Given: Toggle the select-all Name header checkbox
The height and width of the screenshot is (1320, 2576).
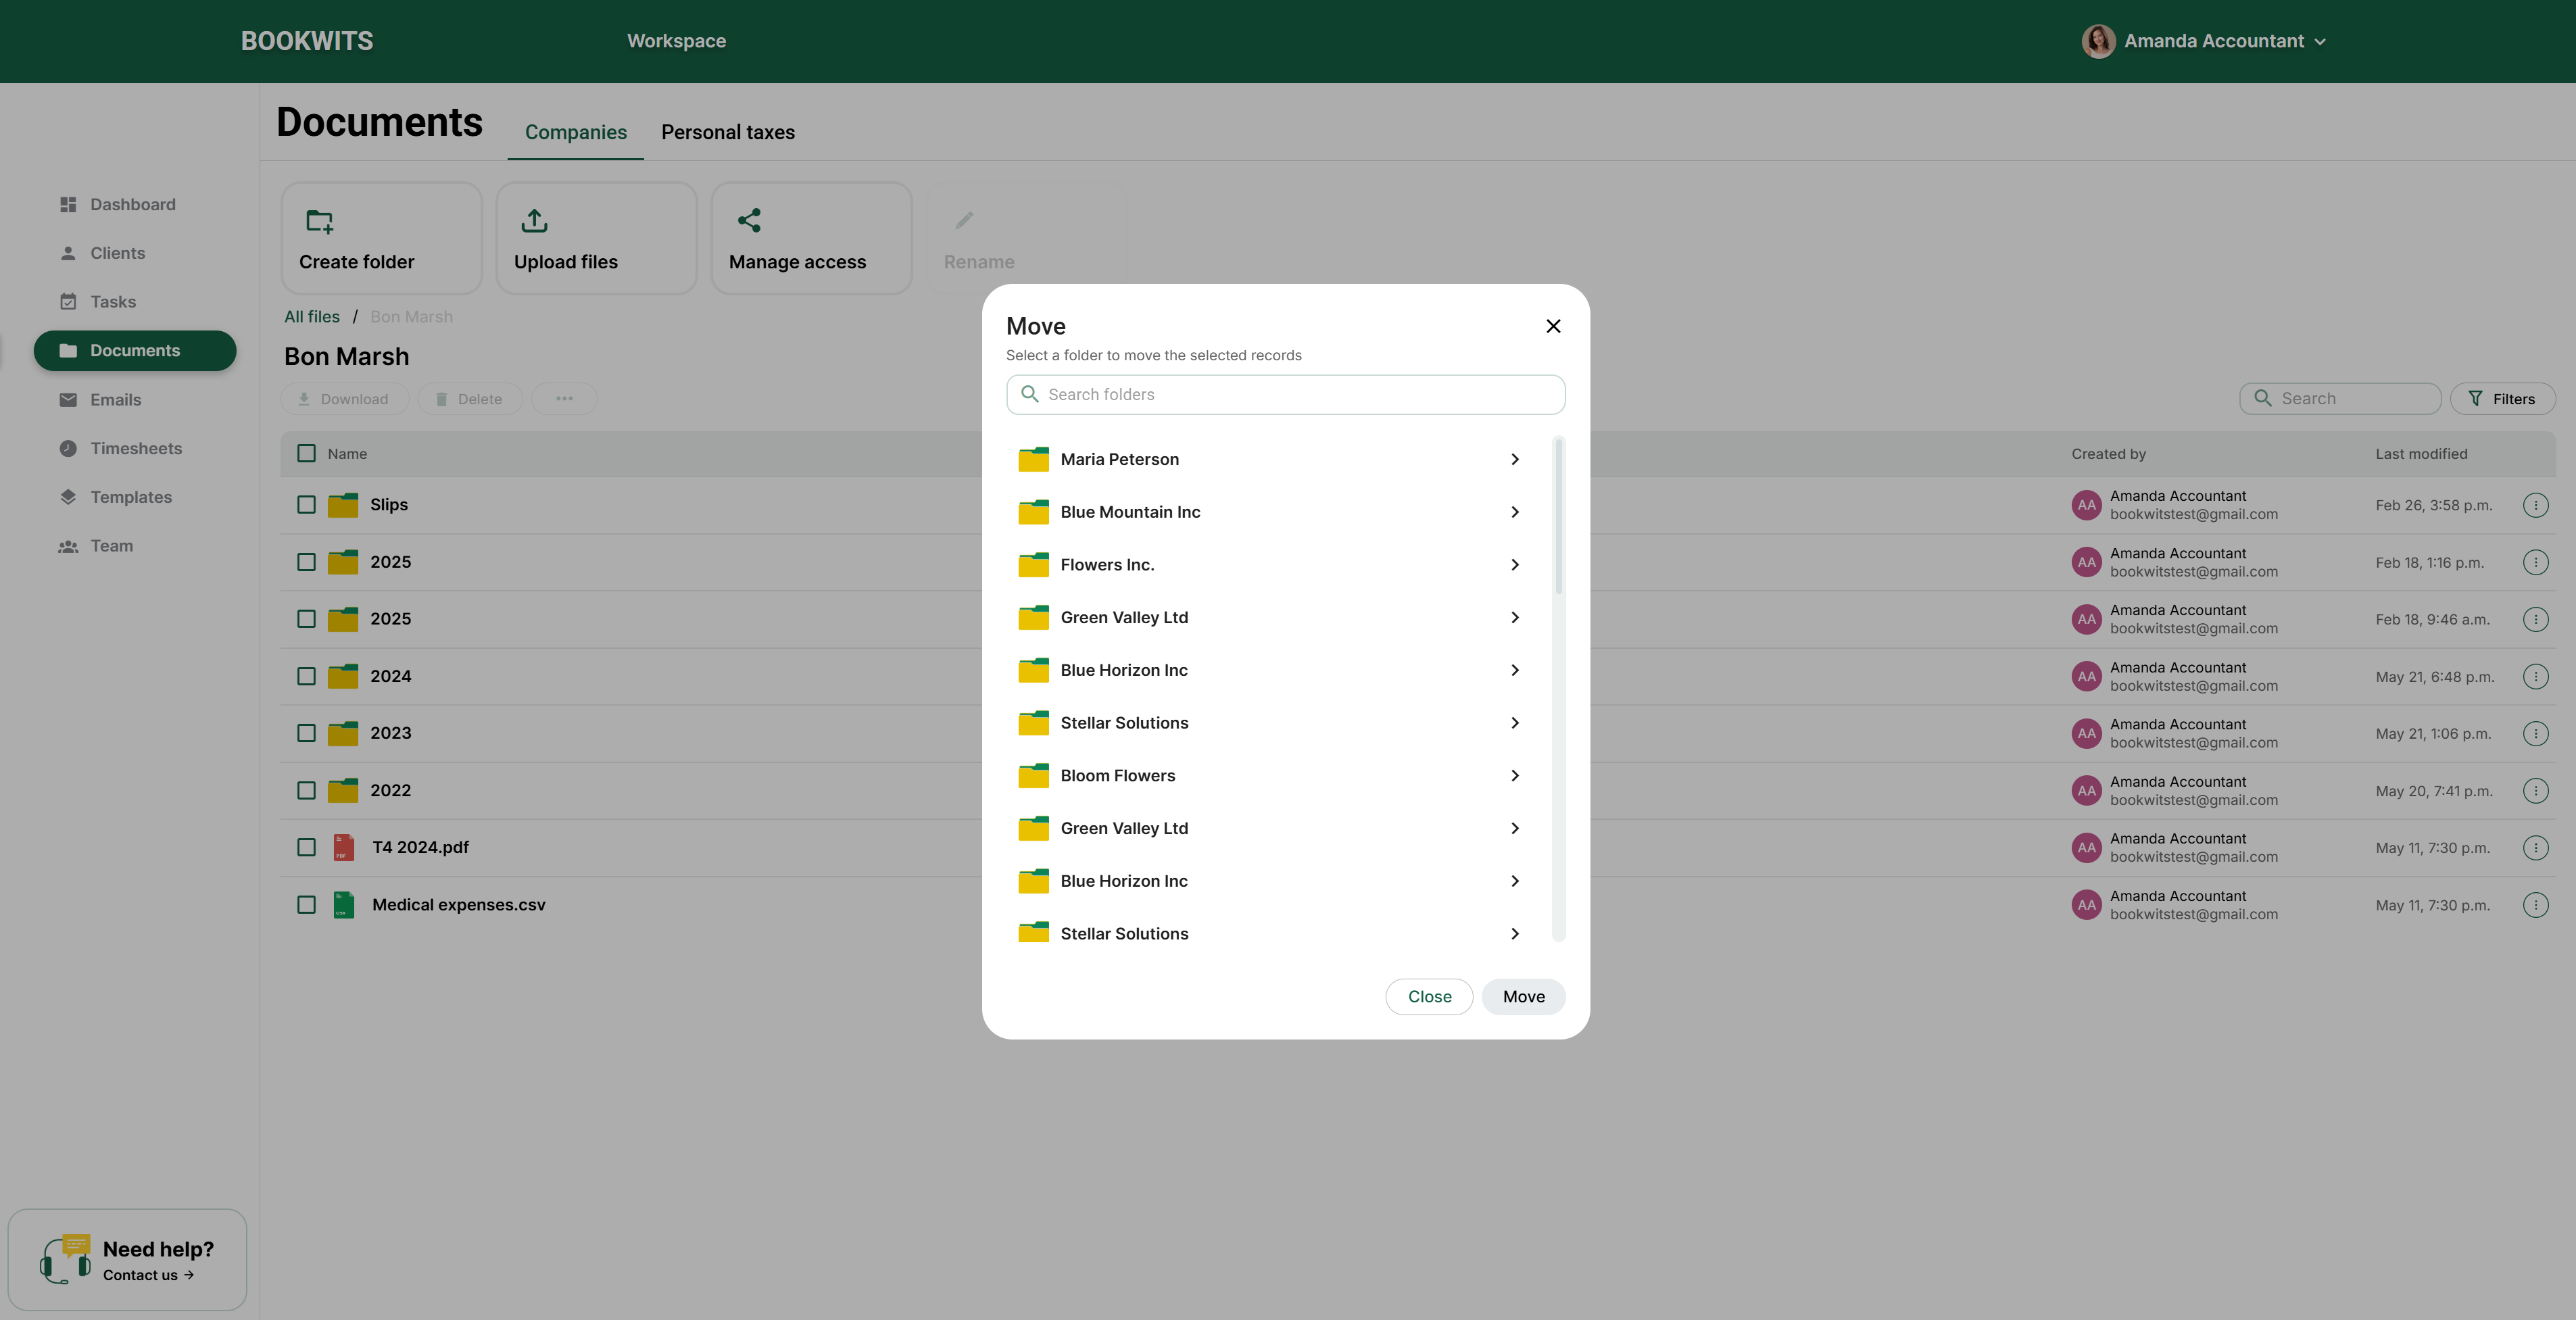Looking at the screenshot, I should click(307, 454).
